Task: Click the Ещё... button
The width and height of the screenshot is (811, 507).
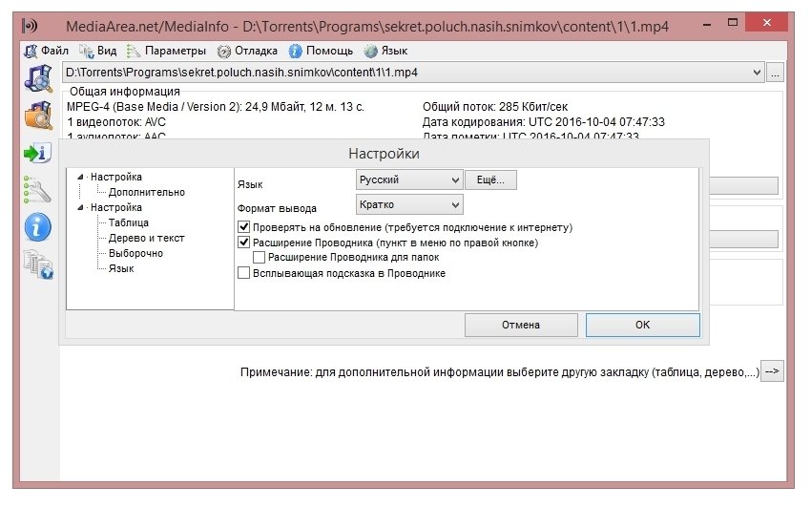Action: click(x=490, y=180)
